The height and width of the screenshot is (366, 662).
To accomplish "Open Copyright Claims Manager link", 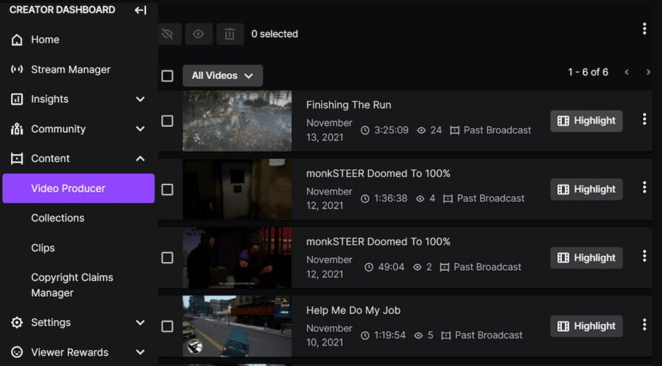I will click(x=72, y=285).
